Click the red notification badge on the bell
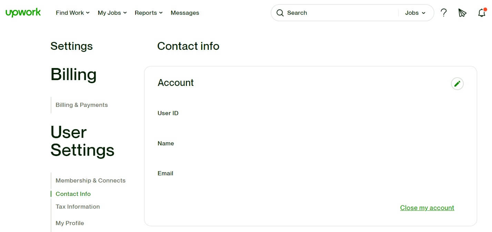 point(485,10)
